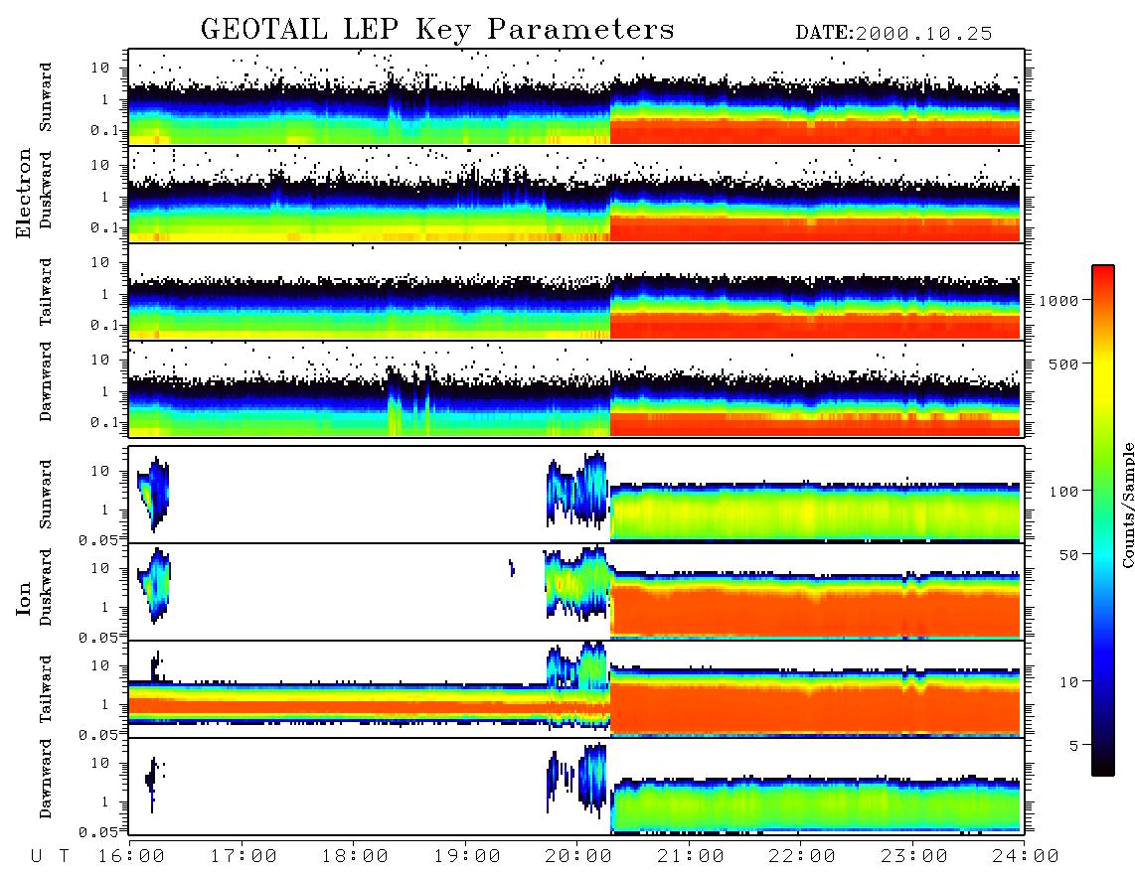The image size is (1135, 874).
Task: Click the 23:00 time axis label
Action: [x=914, y=857]
